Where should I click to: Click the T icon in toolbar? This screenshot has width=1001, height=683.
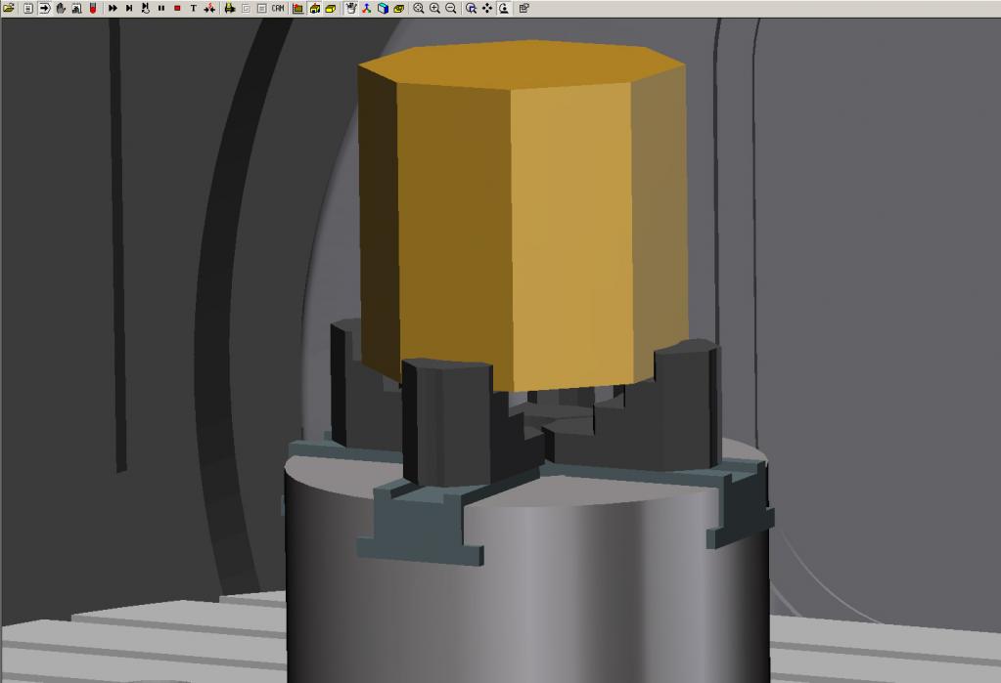click(194, 8)
